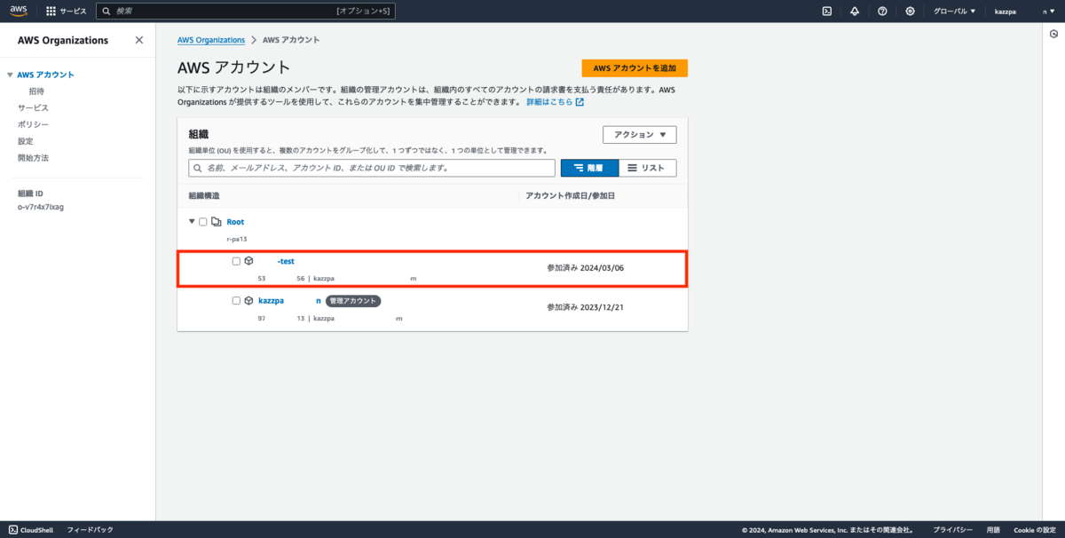Select the kazzpa management account checkbox

click(236, 301)
